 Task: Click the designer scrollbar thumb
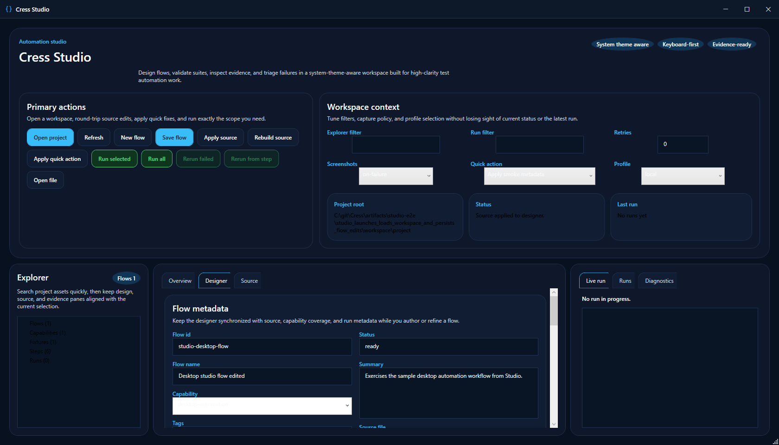click(x=554, y=311)
